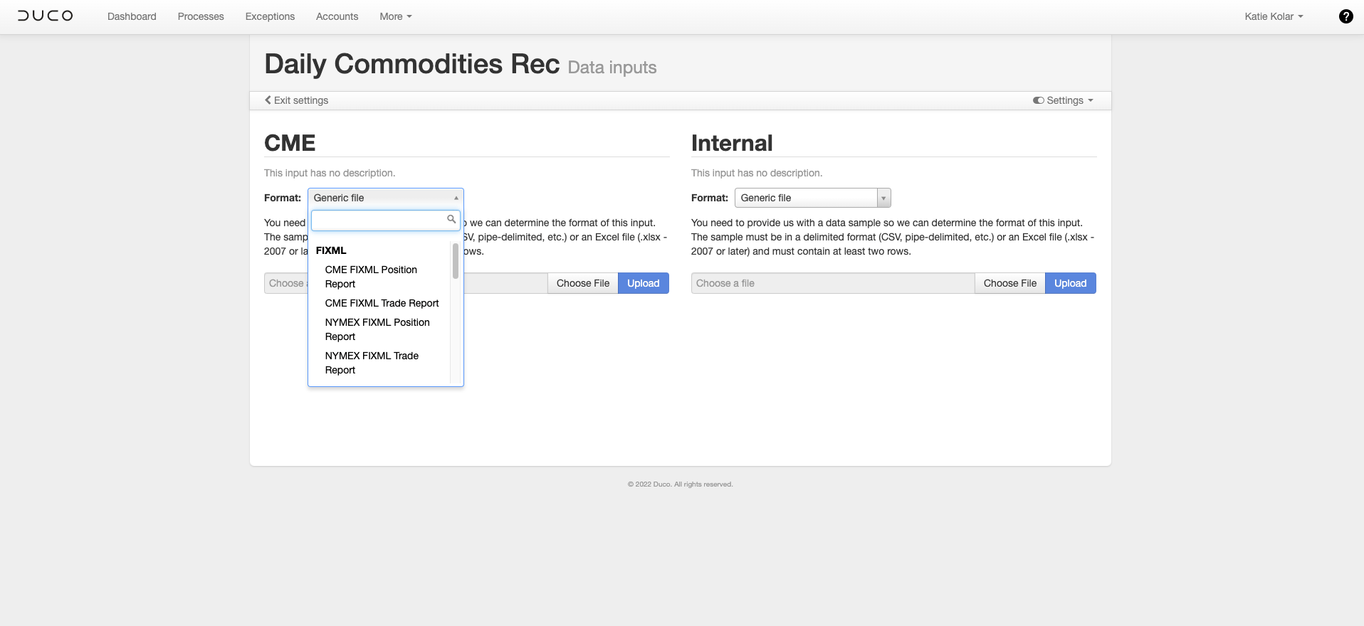Open the Processes page
The image size is (1364, 626).
tap(201, 16)
